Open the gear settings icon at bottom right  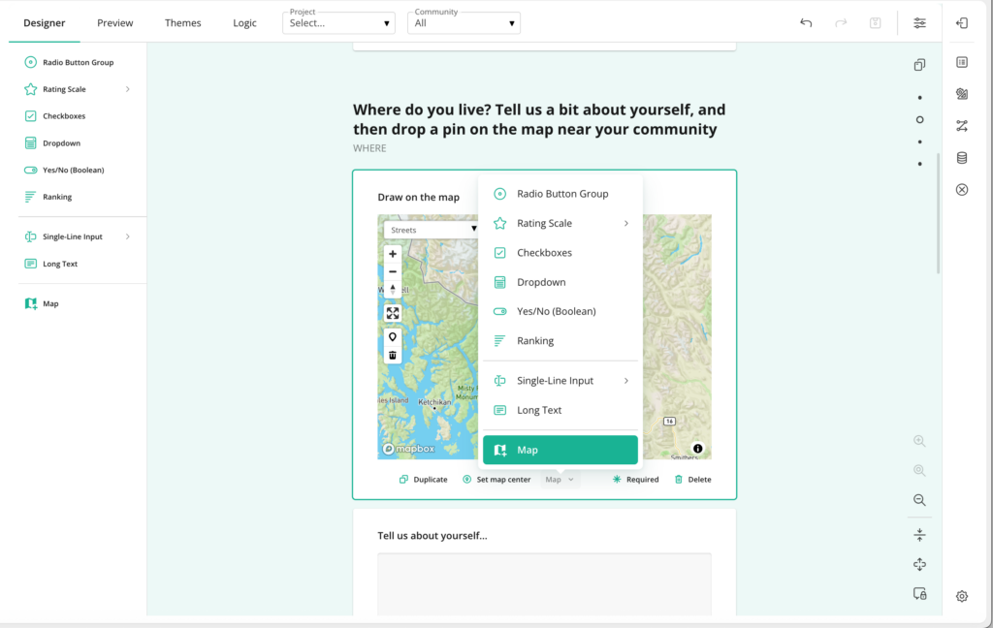click(x=962, y=596)
